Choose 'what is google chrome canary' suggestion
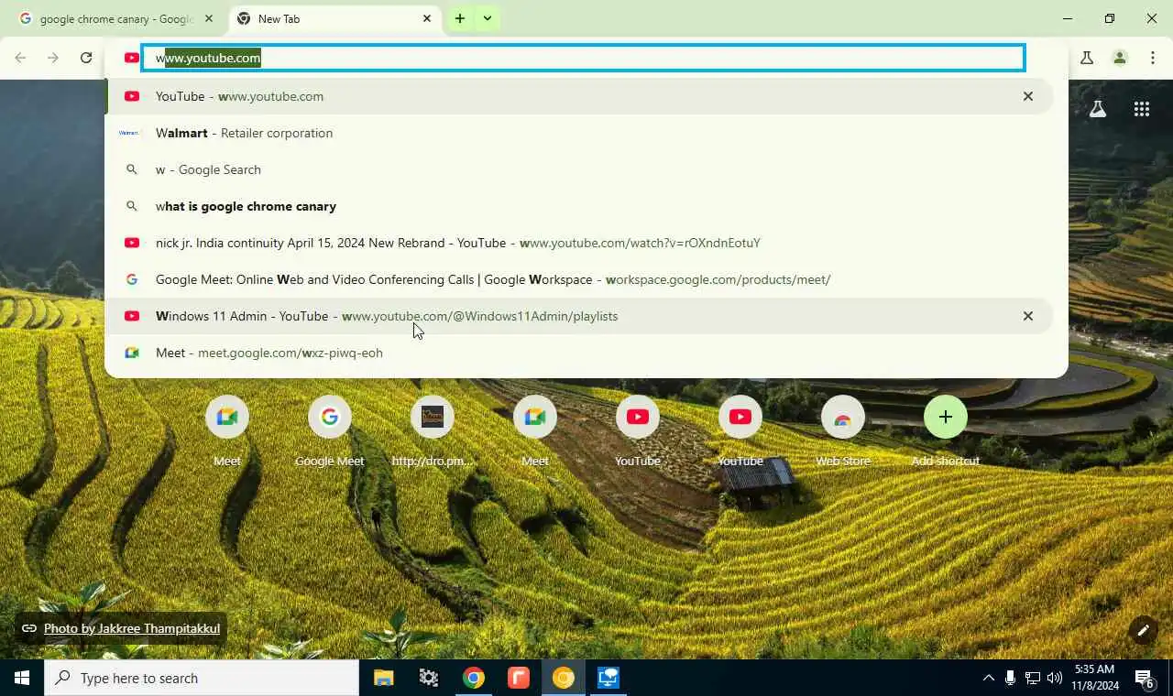This screenshot has width=1173, height=696. coord(579,206)
